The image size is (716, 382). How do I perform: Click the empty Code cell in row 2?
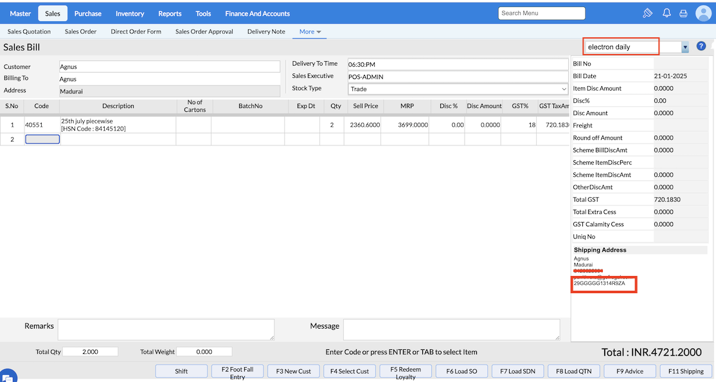(42, 139)
